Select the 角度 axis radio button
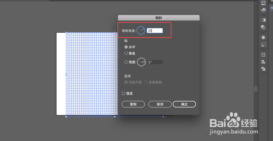 [x=126, y=62]
